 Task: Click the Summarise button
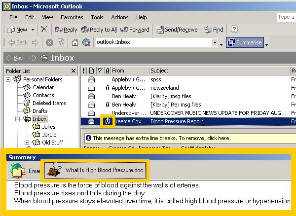(245, 42)
